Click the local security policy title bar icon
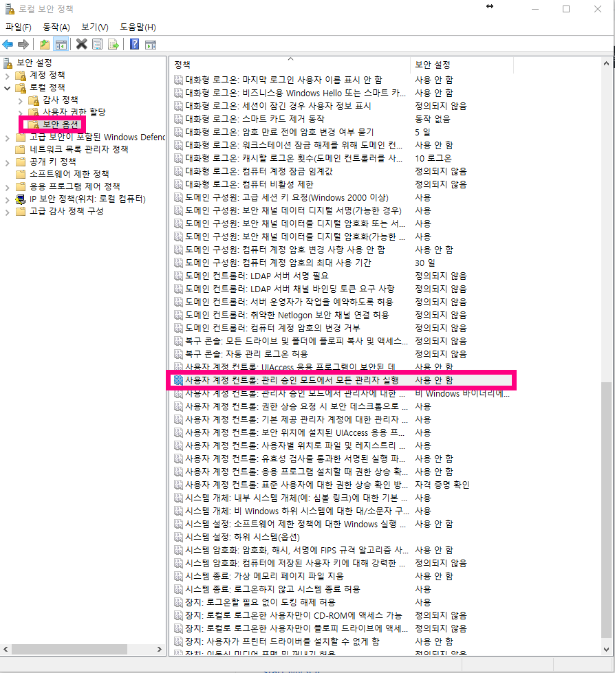The width and height of the screenshot is (615, 673). 9,9
